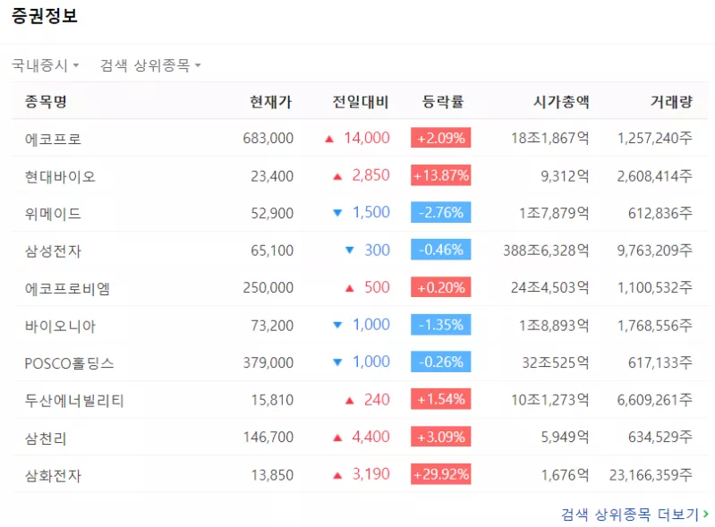Open the 바이오니아 stock
Image resolution: width=715 pixels, height=527 pixels.
coord(60,326)
